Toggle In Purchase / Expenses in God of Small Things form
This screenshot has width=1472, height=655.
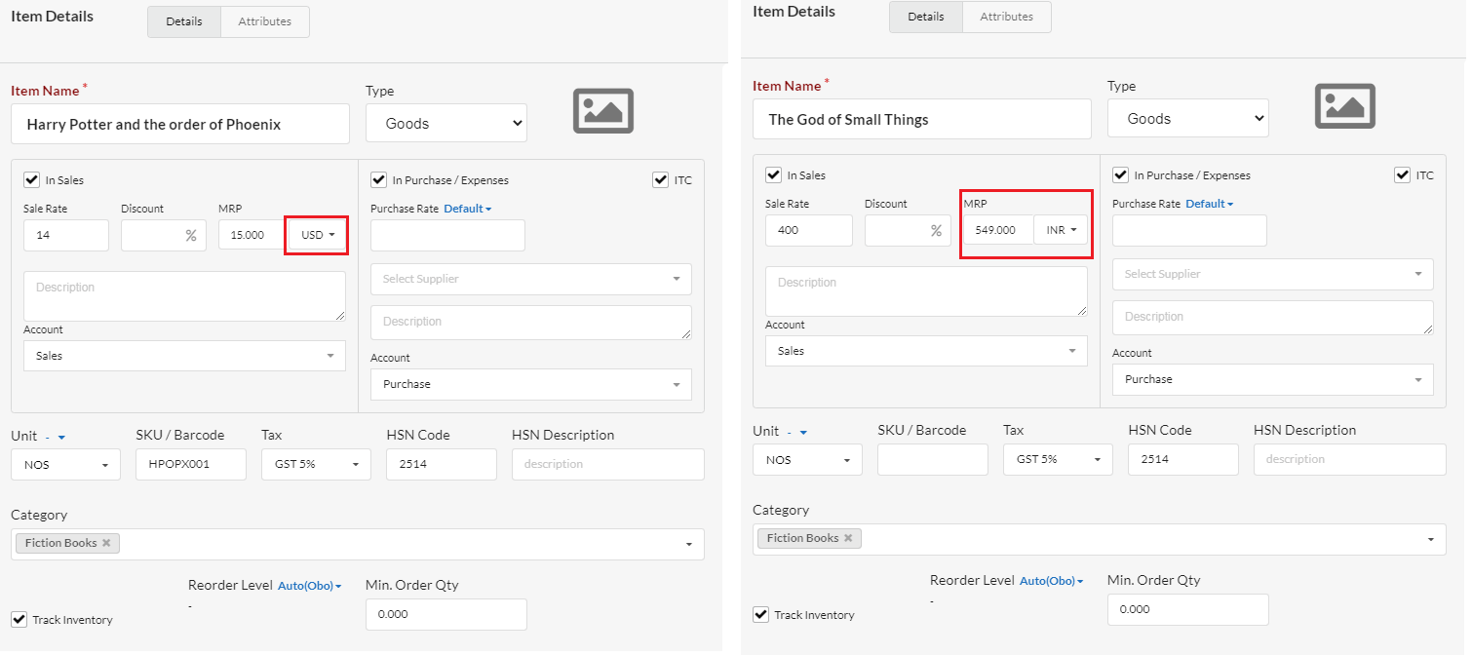pos(1120,174)
